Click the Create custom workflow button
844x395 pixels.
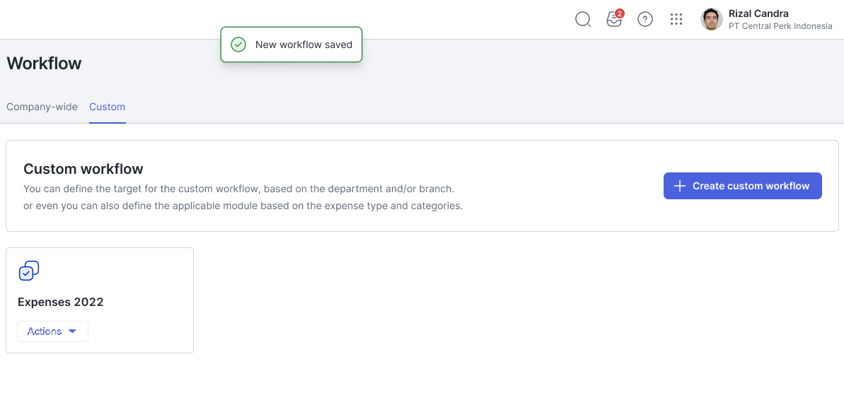[742, 186]
